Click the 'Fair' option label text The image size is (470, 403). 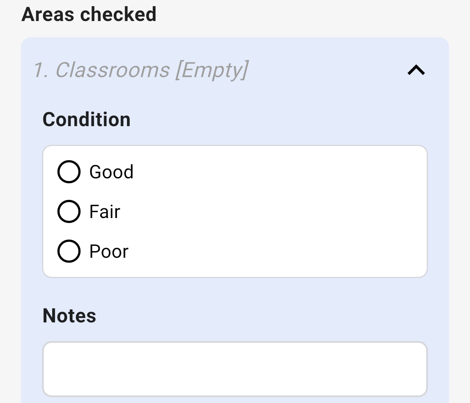(x=105, y=211)
